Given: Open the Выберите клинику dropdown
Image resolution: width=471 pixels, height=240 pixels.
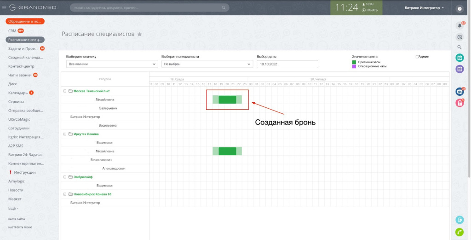Looking at the screenshot, I should (x=112, y=64).
